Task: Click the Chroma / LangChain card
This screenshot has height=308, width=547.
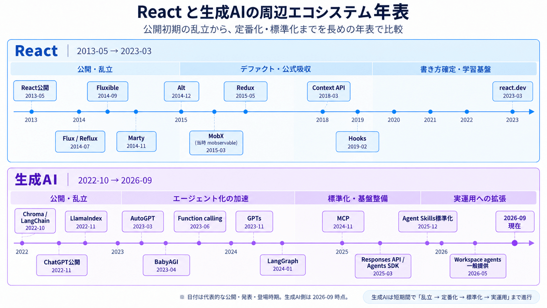Action: tap(35, 221)
